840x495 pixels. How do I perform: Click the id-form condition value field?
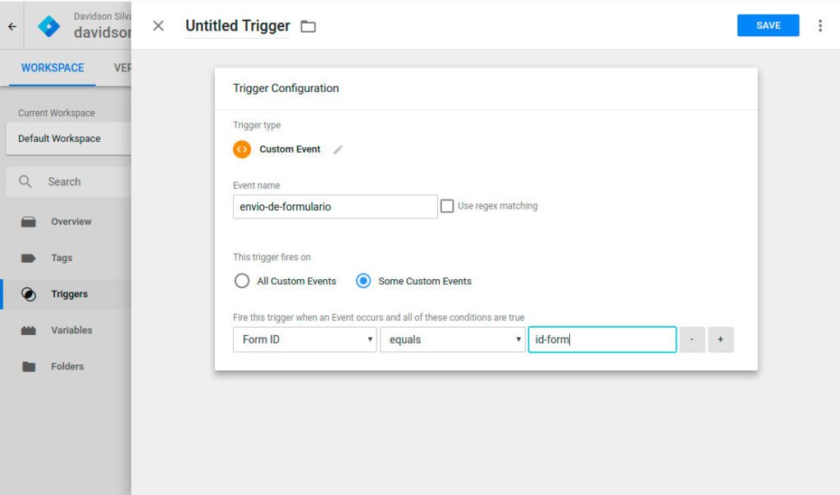tap(601, 339)
